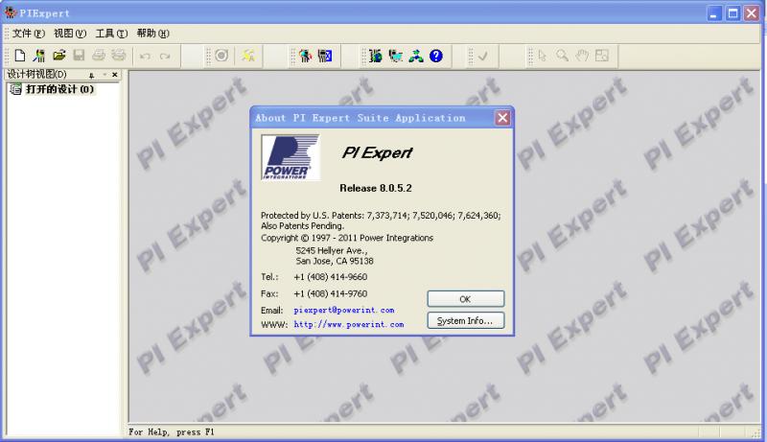Image resolution: width=767 pixels, height=442 pixels.
Task: Click the zoom magnifier tool icon
Action: click(563, 56)
